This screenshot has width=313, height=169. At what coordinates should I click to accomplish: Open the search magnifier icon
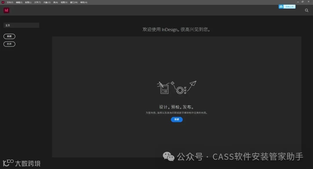click(307, 10)
